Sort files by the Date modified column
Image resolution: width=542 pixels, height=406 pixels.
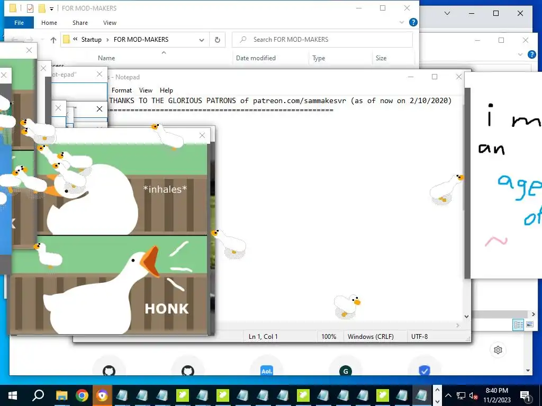(256, 58)
